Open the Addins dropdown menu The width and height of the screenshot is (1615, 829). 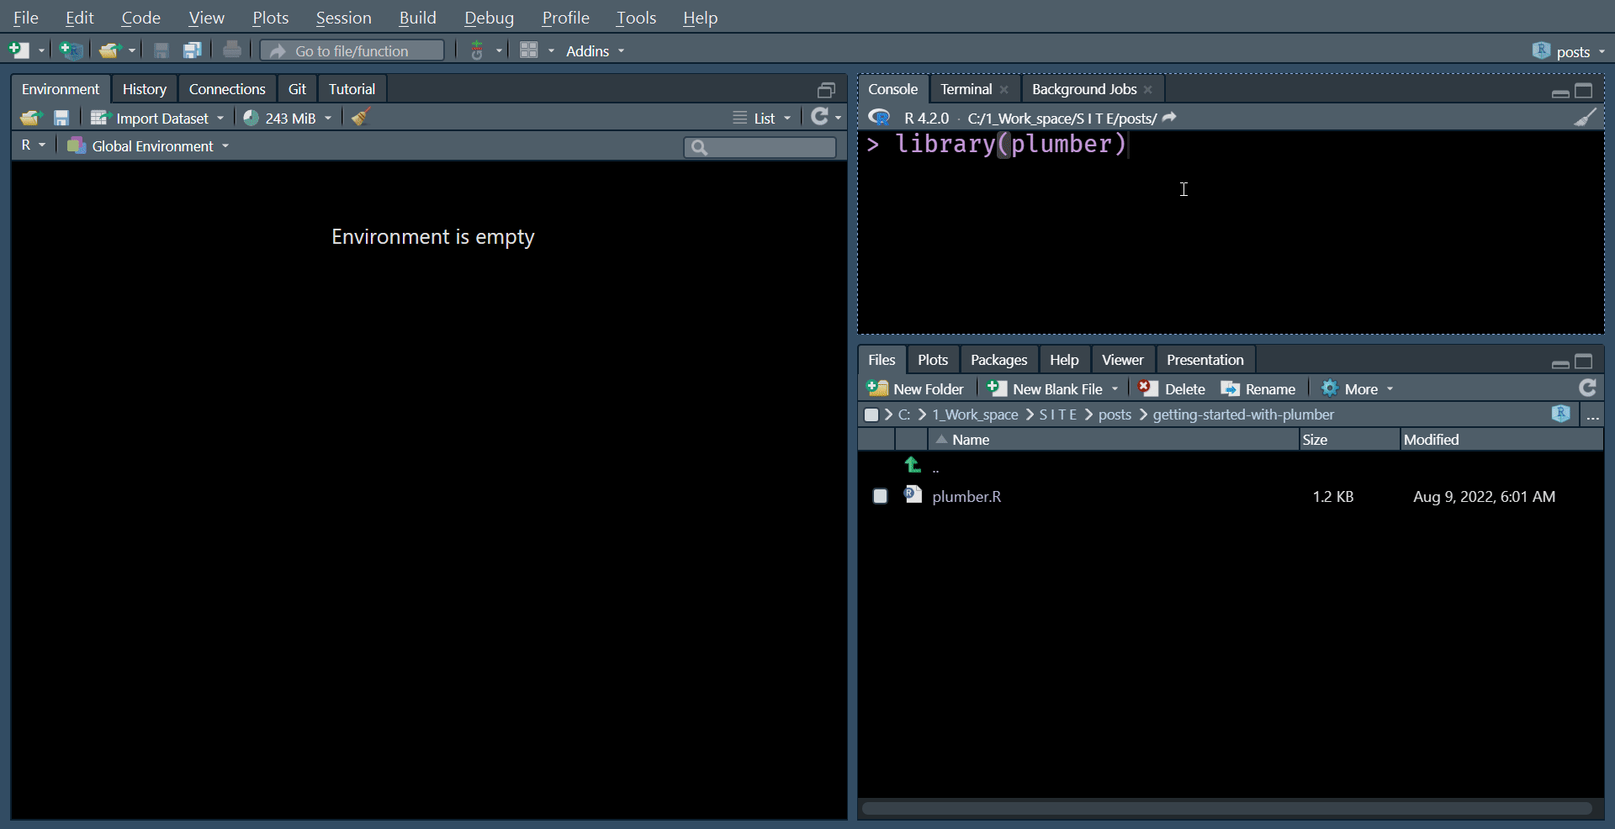[595, 51]
